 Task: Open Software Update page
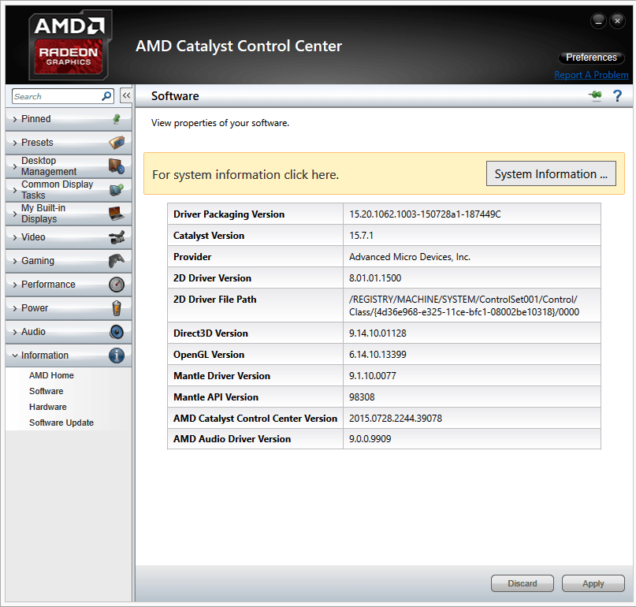coord(61,423)
